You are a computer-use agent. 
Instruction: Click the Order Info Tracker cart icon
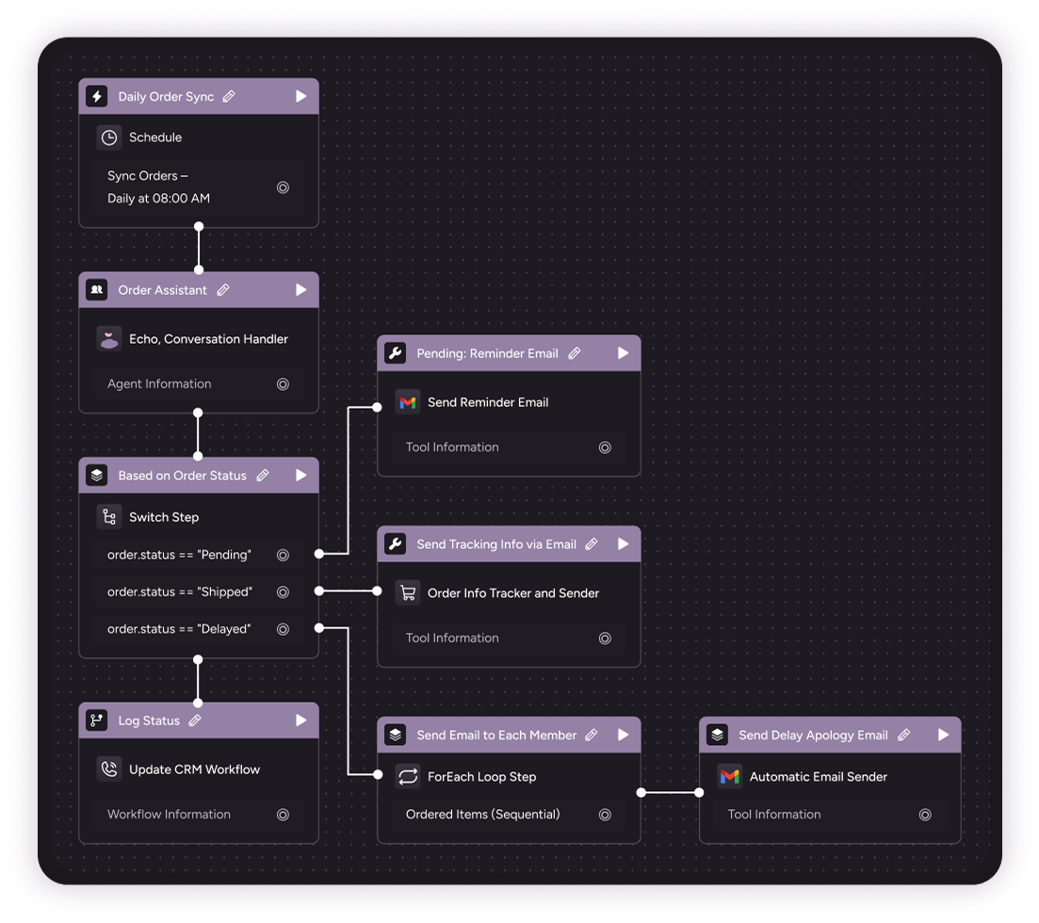(x=407, y=593)
